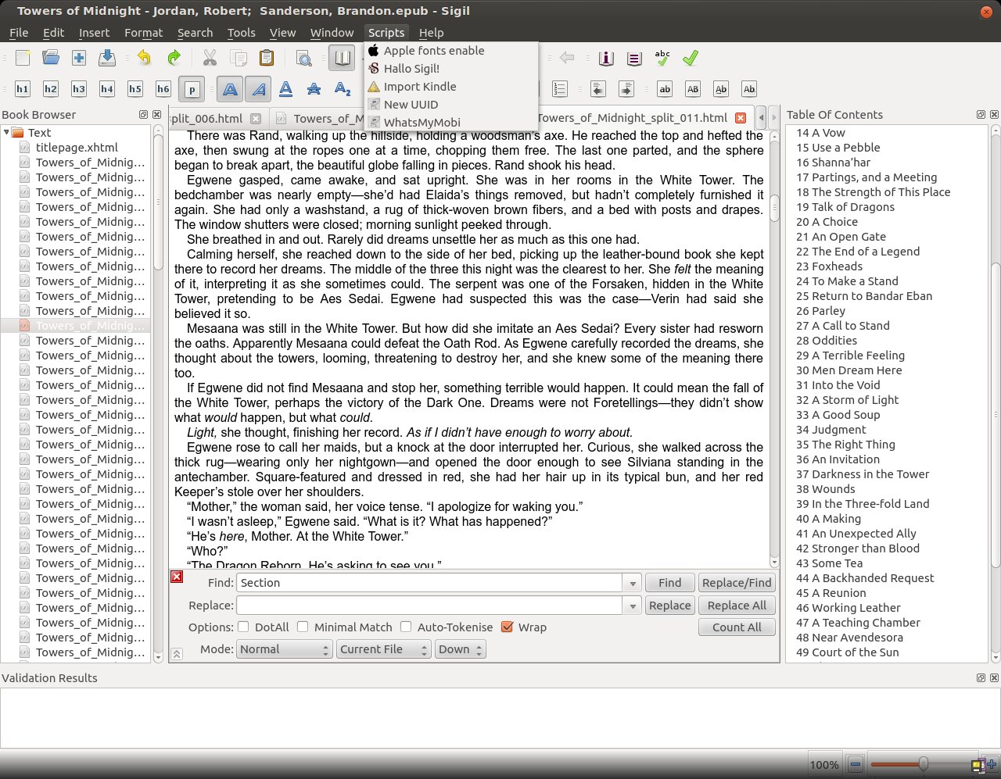
Task: Click the Count All button
Action: pos(737,627)
